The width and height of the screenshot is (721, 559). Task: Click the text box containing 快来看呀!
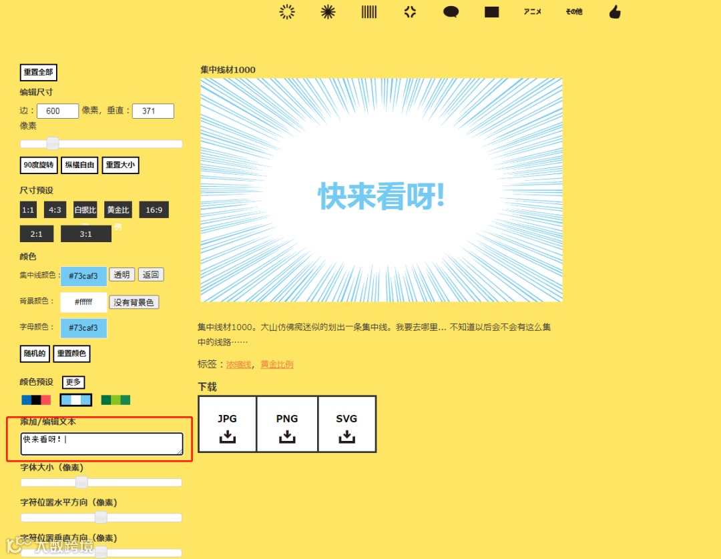pos(101,444)
